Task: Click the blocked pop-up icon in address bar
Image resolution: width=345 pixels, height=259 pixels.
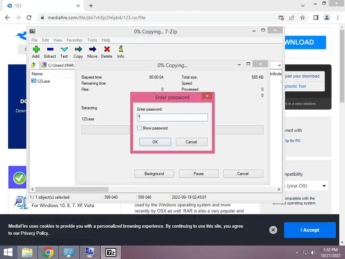Action: coord(281,18)
